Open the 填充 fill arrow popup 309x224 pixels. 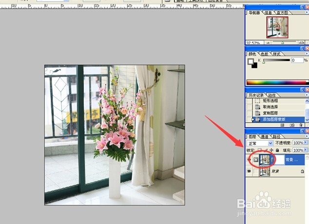(x=306, y=150)
